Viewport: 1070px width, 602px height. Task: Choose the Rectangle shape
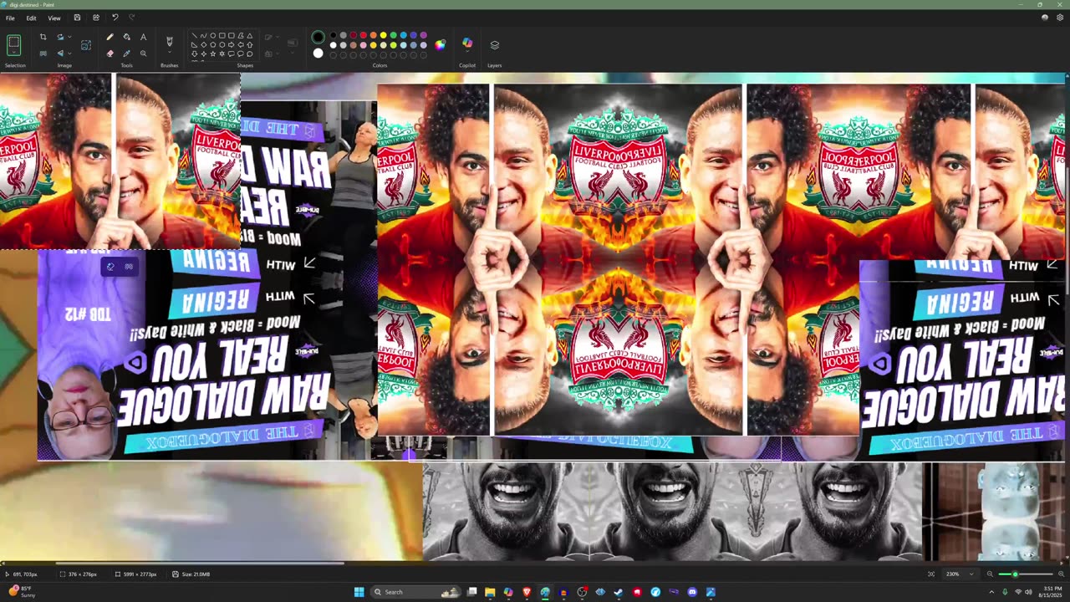tap(222, 35)
